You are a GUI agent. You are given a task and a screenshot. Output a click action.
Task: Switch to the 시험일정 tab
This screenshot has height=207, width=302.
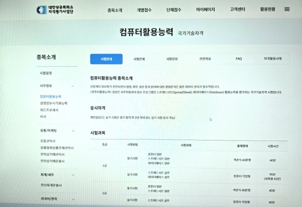(172, 59)
